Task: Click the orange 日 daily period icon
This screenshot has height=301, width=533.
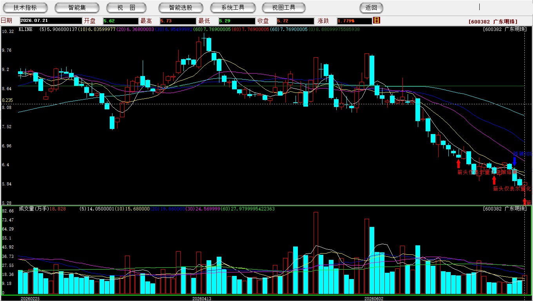Action: (377, 20)
